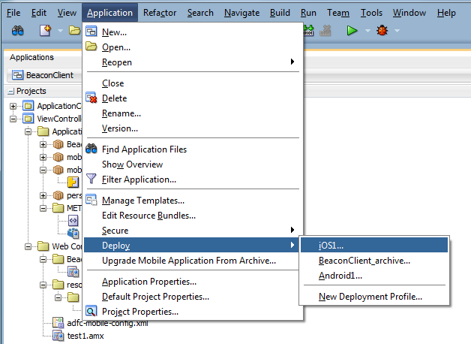Open the View menu
The width and height of the screenshot is (471, 344).
coord(67,13)
